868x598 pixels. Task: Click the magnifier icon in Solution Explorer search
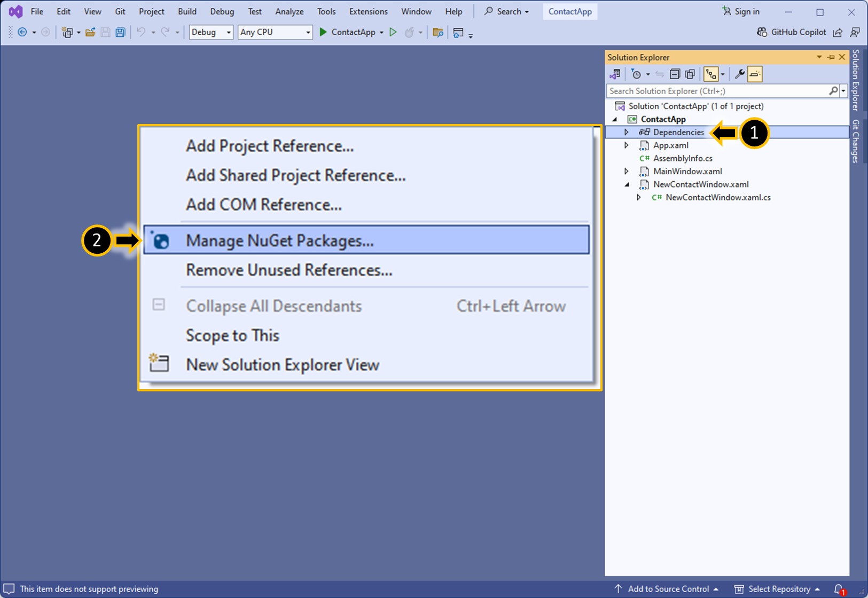833,91
